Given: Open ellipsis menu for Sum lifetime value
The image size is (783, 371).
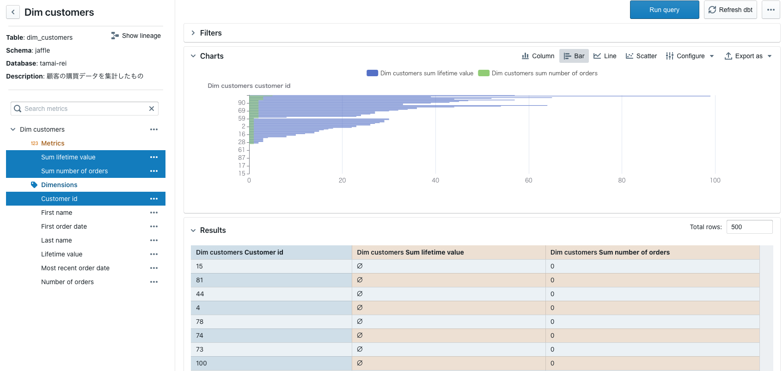Looking at the screenshot, I should (154, 157).
